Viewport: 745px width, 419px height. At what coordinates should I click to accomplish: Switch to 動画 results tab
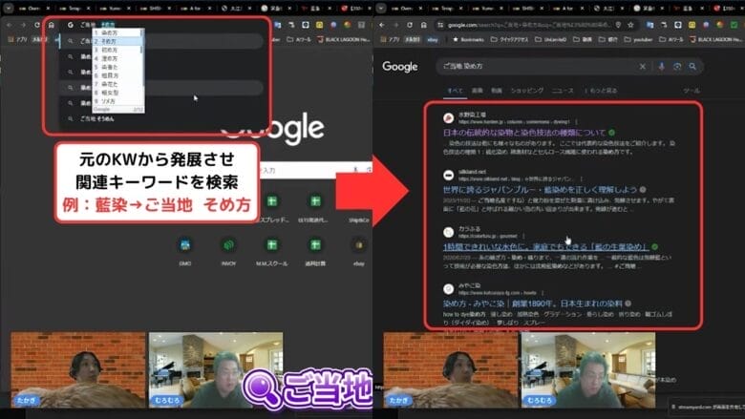[496, 90]
